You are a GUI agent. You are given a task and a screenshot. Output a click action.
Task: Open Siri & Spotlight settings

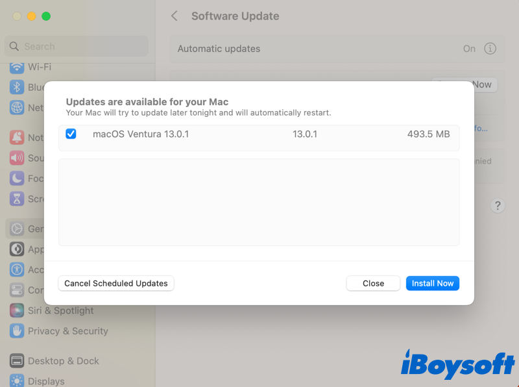tap(60, 311)
